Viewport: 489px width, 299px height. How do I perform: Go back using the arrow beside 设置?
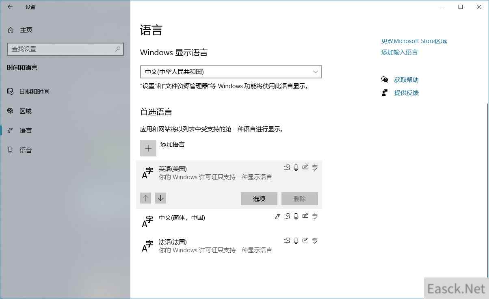[10, 7]
